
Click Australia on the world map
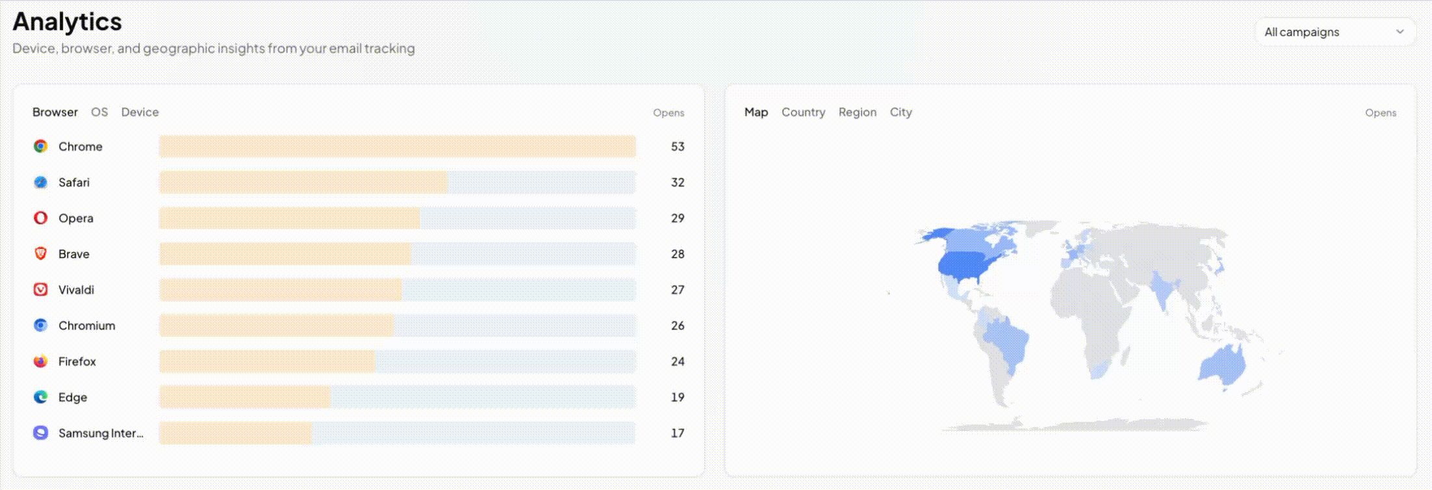coord(1221,365)
